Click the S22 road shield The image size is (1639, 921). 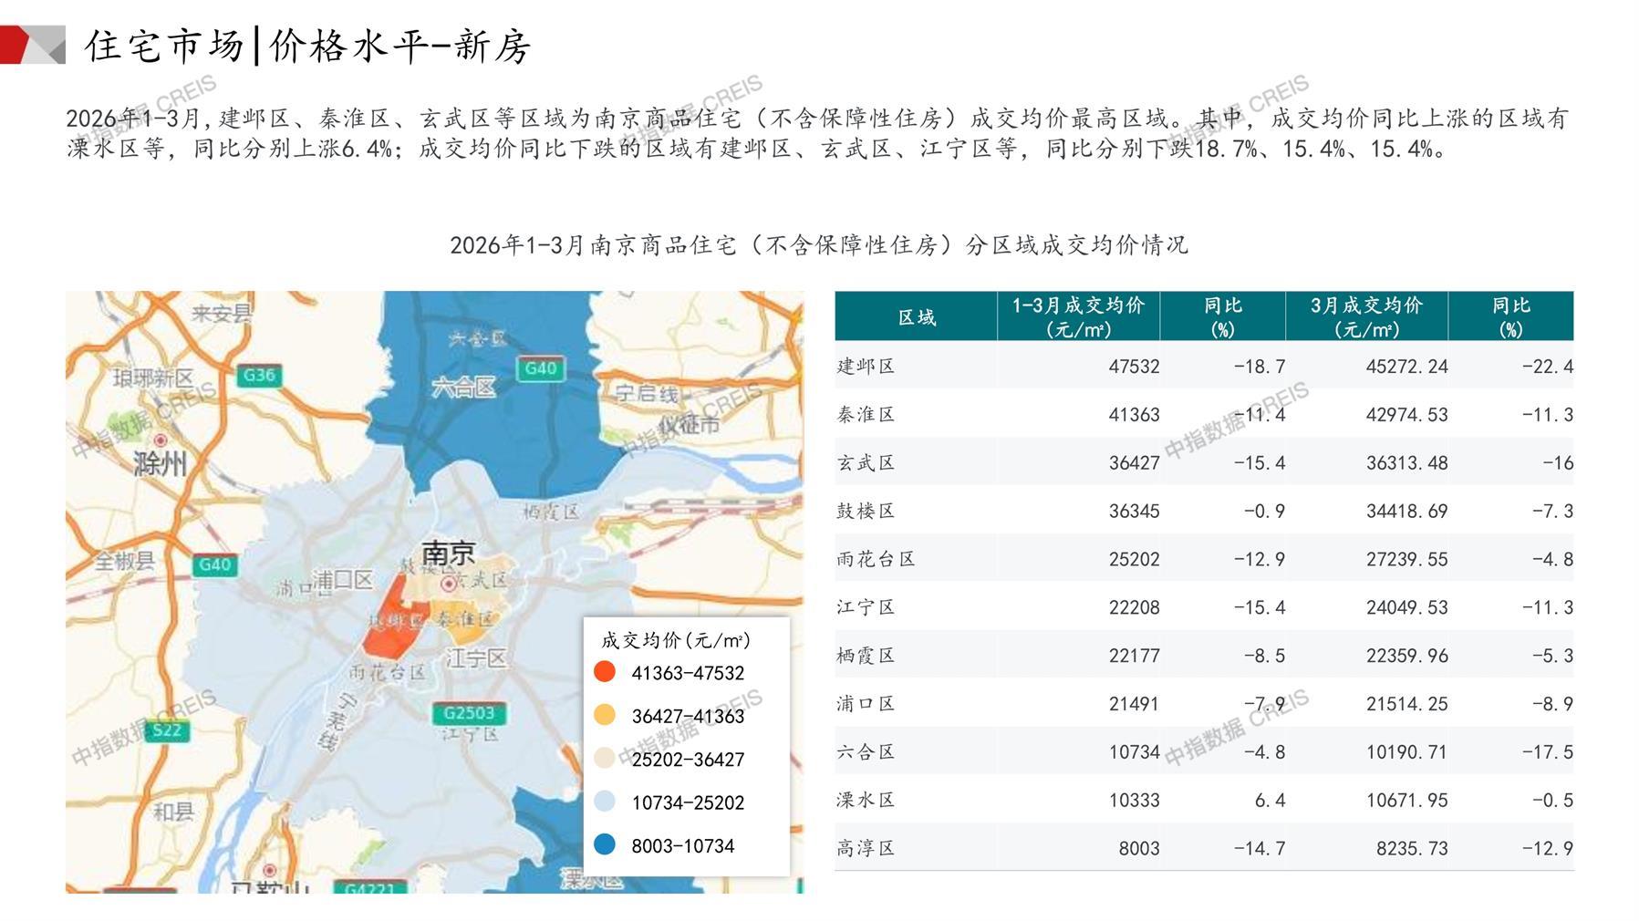click(167, 730)
